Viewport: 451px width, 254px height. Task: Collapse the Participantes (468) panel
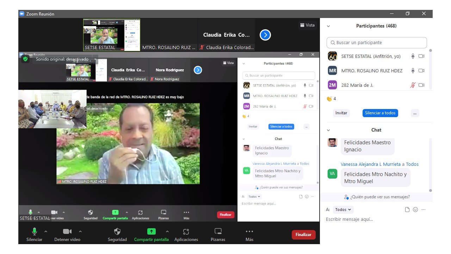[328, 26]
